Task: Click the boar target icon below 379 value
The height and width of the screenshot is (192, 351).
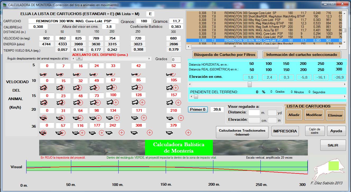Action: (x=169, y=132)
